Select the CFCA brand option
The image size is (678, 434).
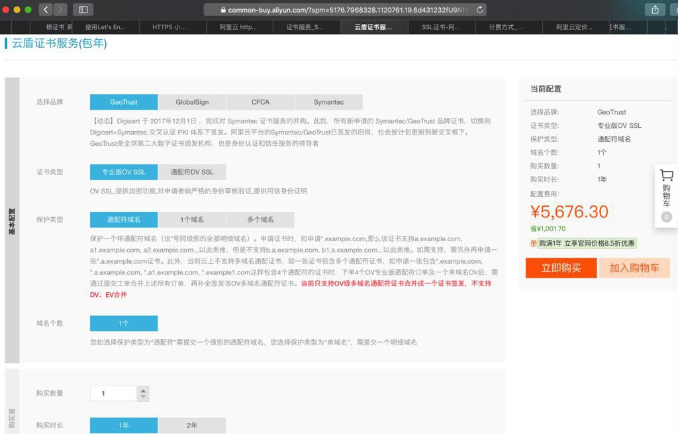[x=260, y=102]
